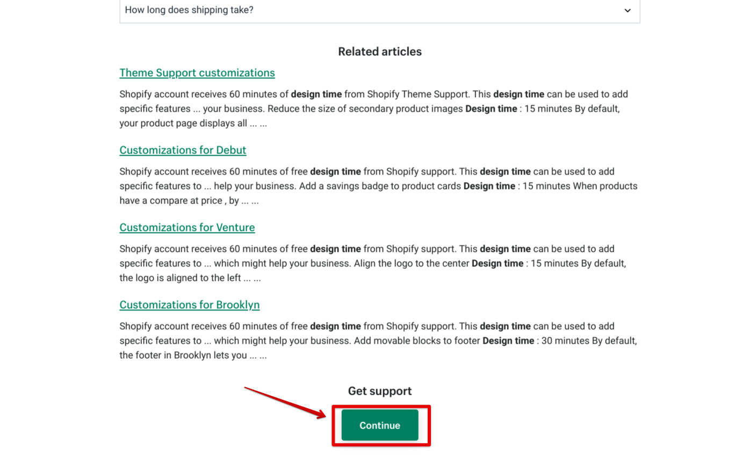Image resolution: width=749 pixels, height=456 pixels.
Task: Go to Customizations for Venture article
Action: [x=187, y=227]
